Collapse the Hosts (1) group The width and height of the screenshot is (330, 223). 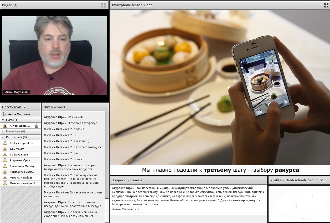[x=3, y=120]
